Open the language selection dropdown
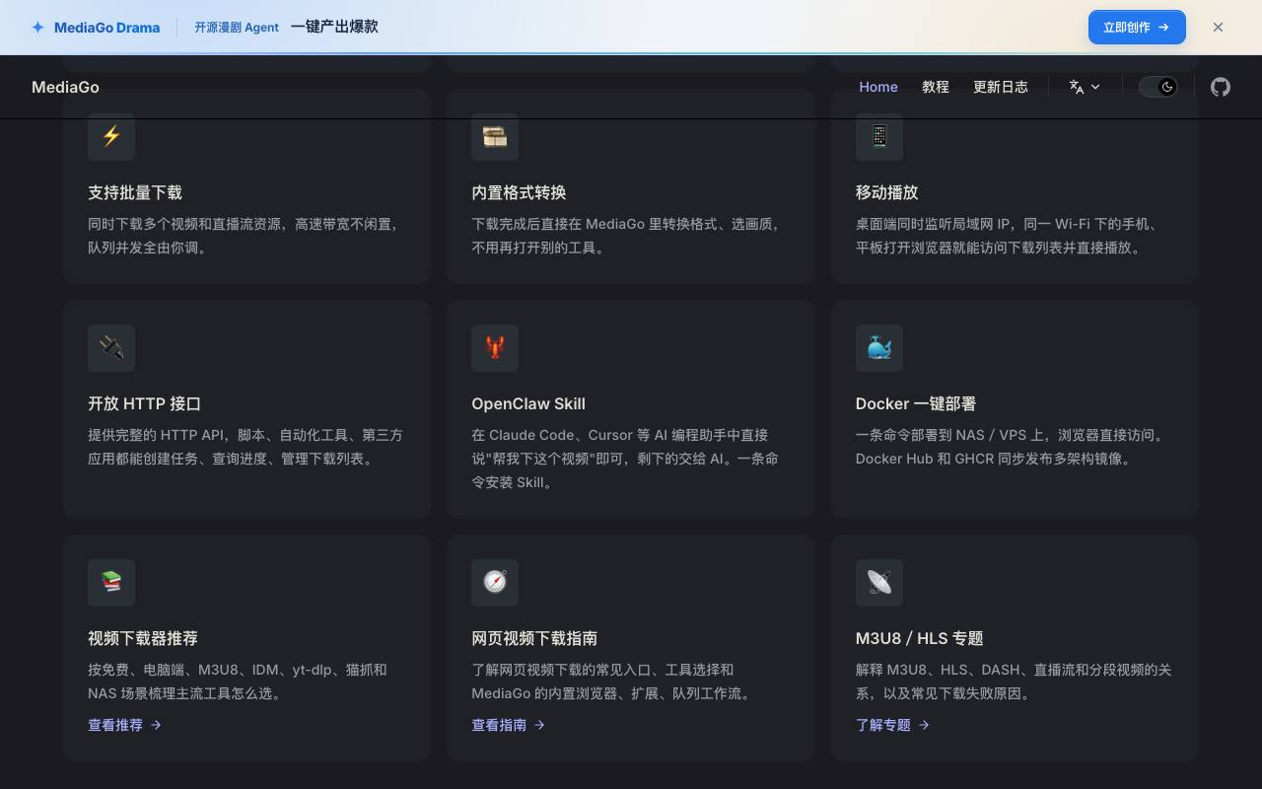Viewport: 1262px width, 789px height. [x=1085, y=87]
